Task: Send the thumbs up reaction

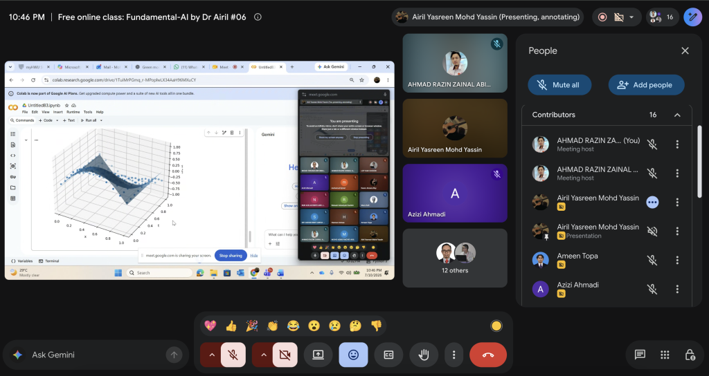Action: pos(231,326)
